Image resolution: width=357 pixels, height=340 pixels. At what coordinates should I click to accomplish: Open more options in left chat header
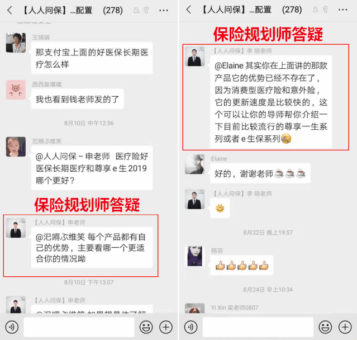coord(164,11)
